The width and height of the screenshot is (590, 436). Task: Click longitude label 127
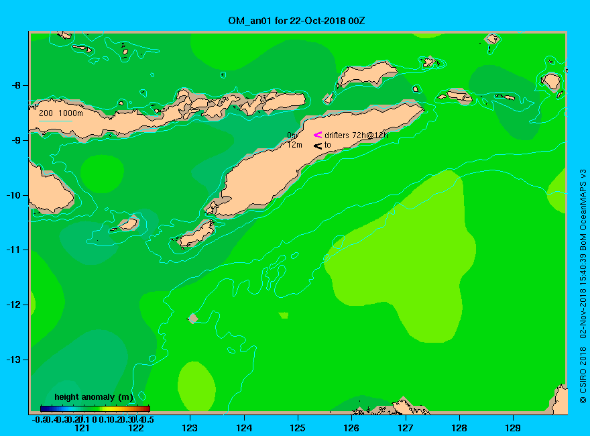(x=406, y=428)
